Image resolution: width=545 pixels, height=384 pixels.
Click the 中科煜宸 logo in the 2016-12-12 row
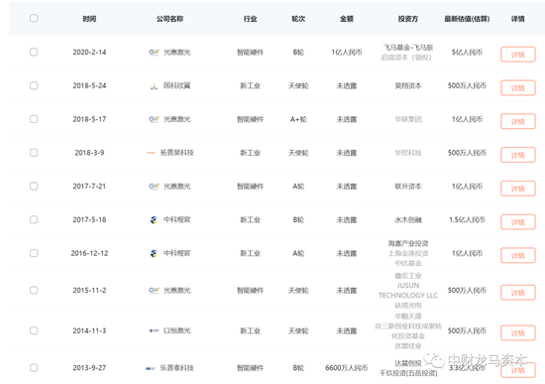[x=154, y=253]
